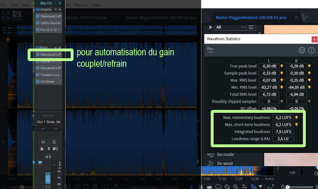318x189 pixels.
Task: Jump to max momentary loudness marker
Action: tap(296, 117)
